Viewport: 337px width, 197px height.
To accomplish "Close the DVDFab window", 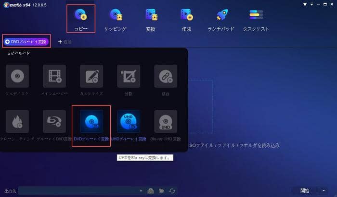I will [x=332, y=4].
